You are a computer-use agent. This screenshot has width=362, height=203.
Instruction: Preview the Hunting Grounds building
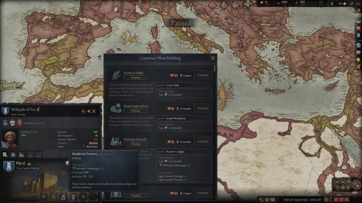pos(136,144)
